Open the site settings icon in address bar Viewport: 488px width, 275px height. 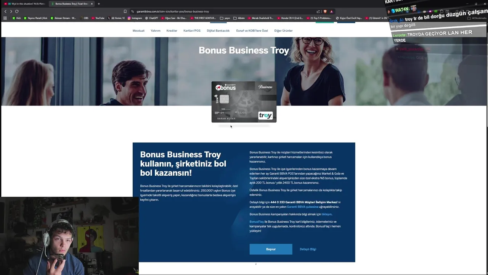click(x=132, y=11)
